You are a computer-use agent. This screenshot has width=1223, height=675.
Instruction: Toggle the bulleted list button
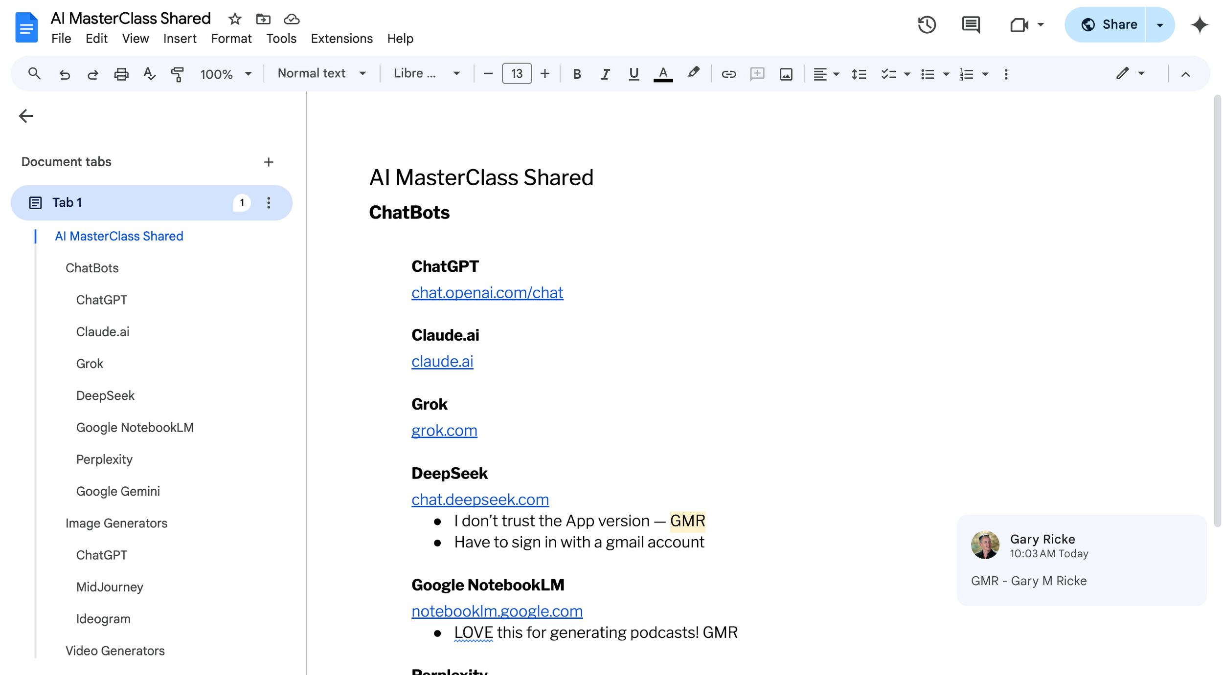point(928,74)
